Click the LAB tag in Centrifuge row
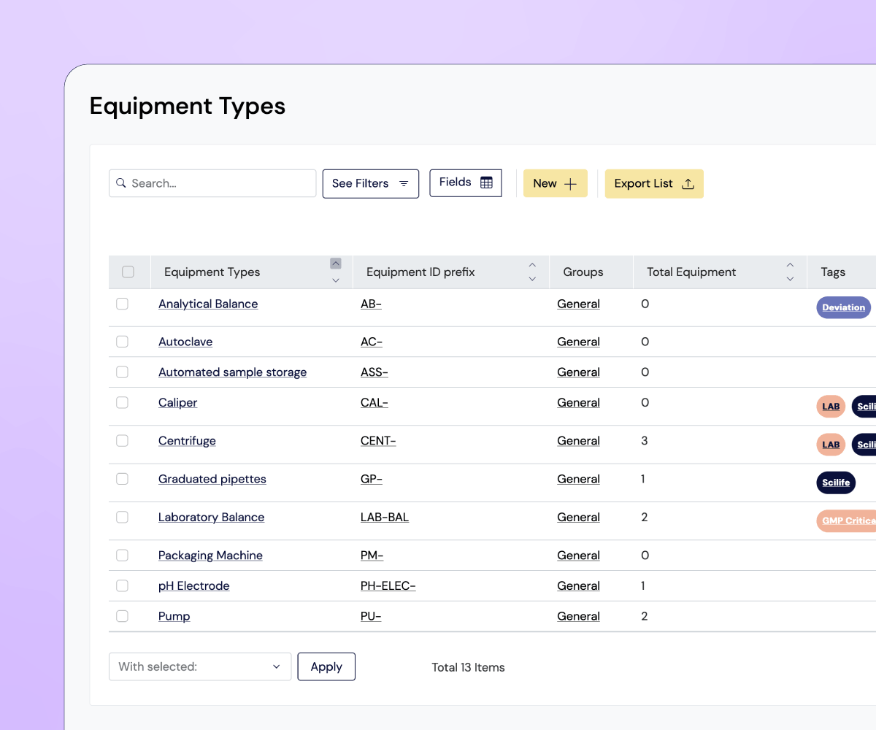 point(831,445)
